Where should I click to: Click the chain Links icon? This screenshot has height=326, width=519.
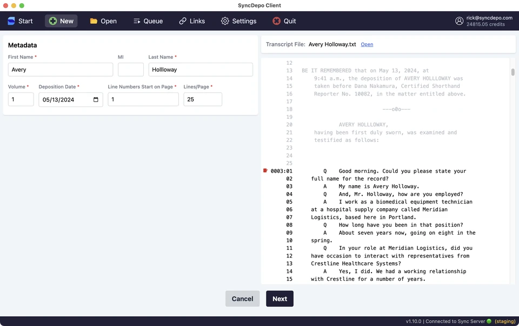tap(183, 21)
